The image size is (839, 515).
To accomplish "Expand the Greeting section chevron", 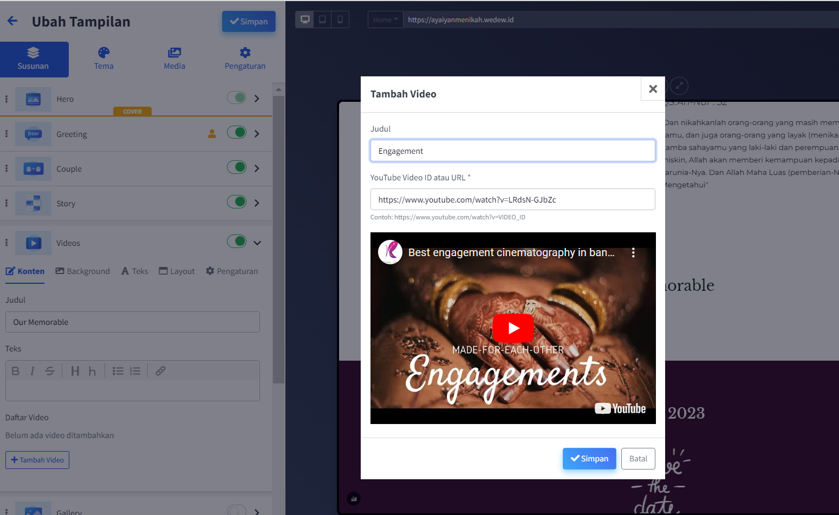I will (257, 133).
